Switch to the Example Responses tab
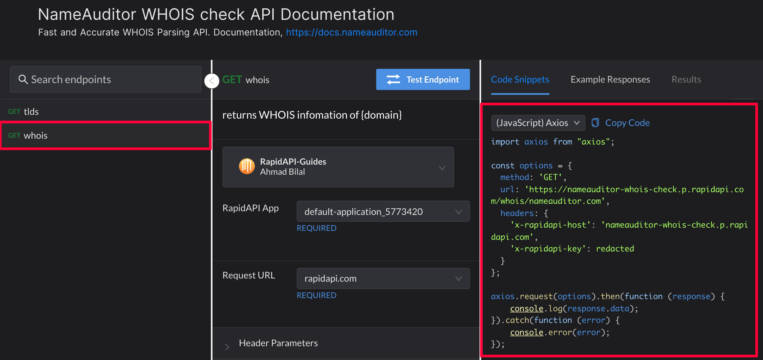The image size is (763, 360). click(610, 79)
